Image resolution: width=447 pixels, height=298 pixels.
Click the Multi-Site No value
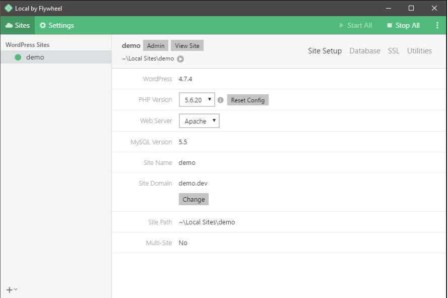click(183, 243)
